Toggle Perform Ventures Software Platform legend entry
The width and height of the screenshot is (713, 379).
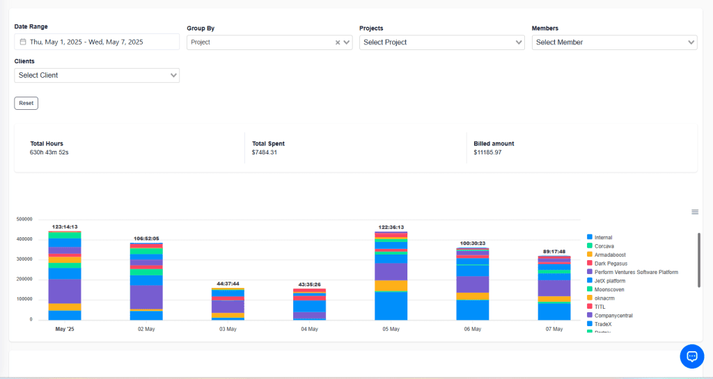coord(636,272)
